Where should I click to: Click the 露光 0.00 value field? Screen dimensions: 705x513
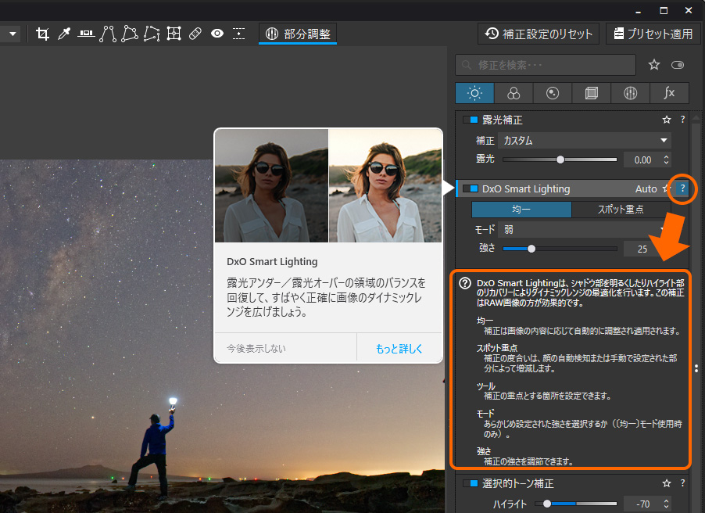point(643,160)
